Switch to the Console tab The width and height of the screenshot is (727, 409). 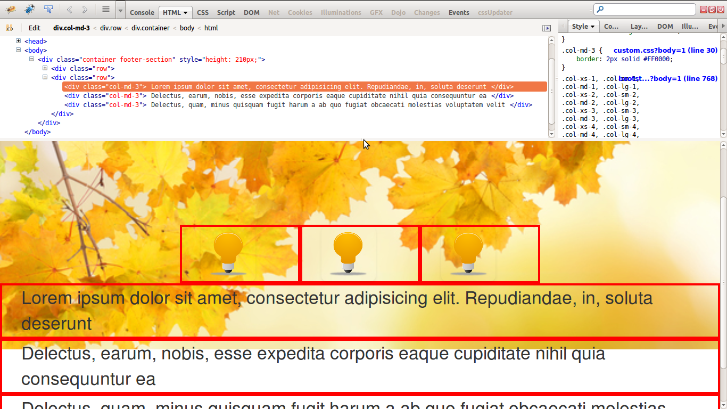(142, 12)
